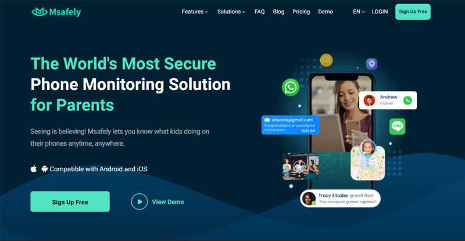This screenshot has width=465, height=241.
Task: Expand the Features dropdown menu
Action: [x=195, y=12]
